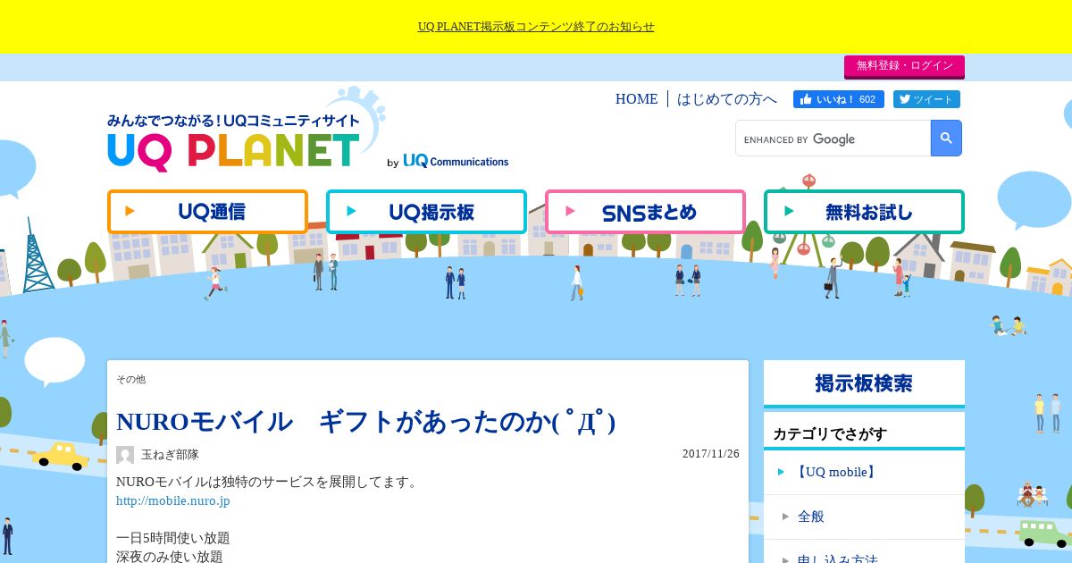Click the text 一日5時間使い放題
1072x563 pixels.
point(173,538)
